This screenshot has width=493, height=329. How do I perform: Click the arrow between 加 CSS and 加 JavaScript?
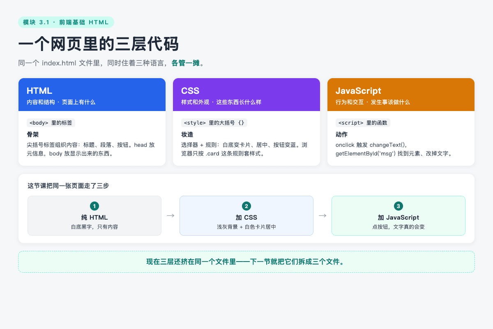(x=323, y=215)
